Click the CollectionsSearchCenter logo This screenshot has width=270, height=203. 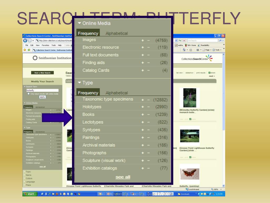click(197, 58)
